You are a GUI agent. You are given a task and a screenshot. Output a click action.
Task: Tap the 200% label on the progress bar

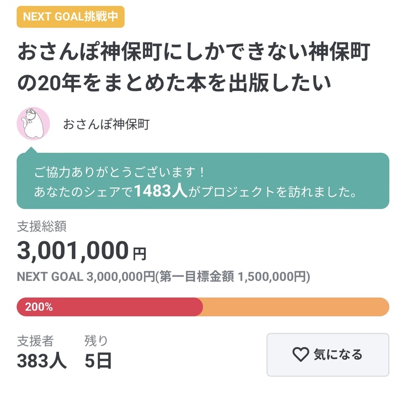(x=39, y=307)
